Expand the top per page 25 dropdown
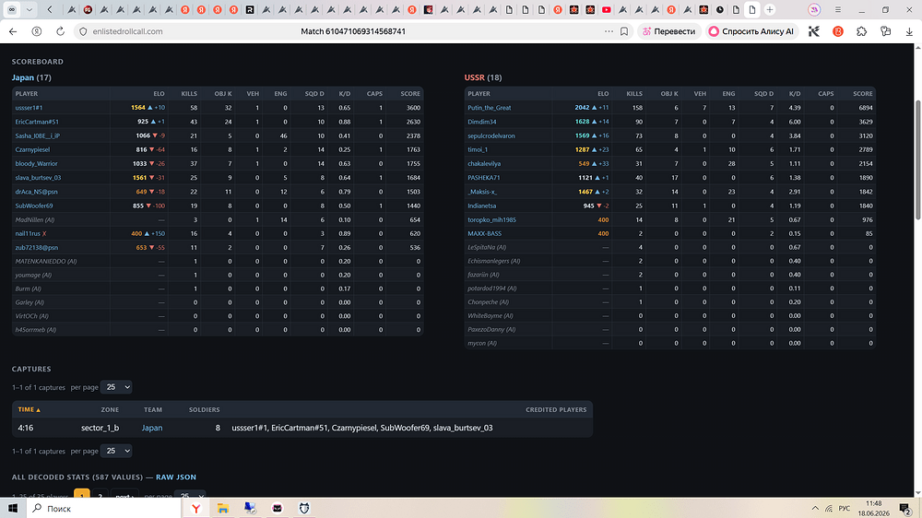The image size is (922, 518). 116,387
